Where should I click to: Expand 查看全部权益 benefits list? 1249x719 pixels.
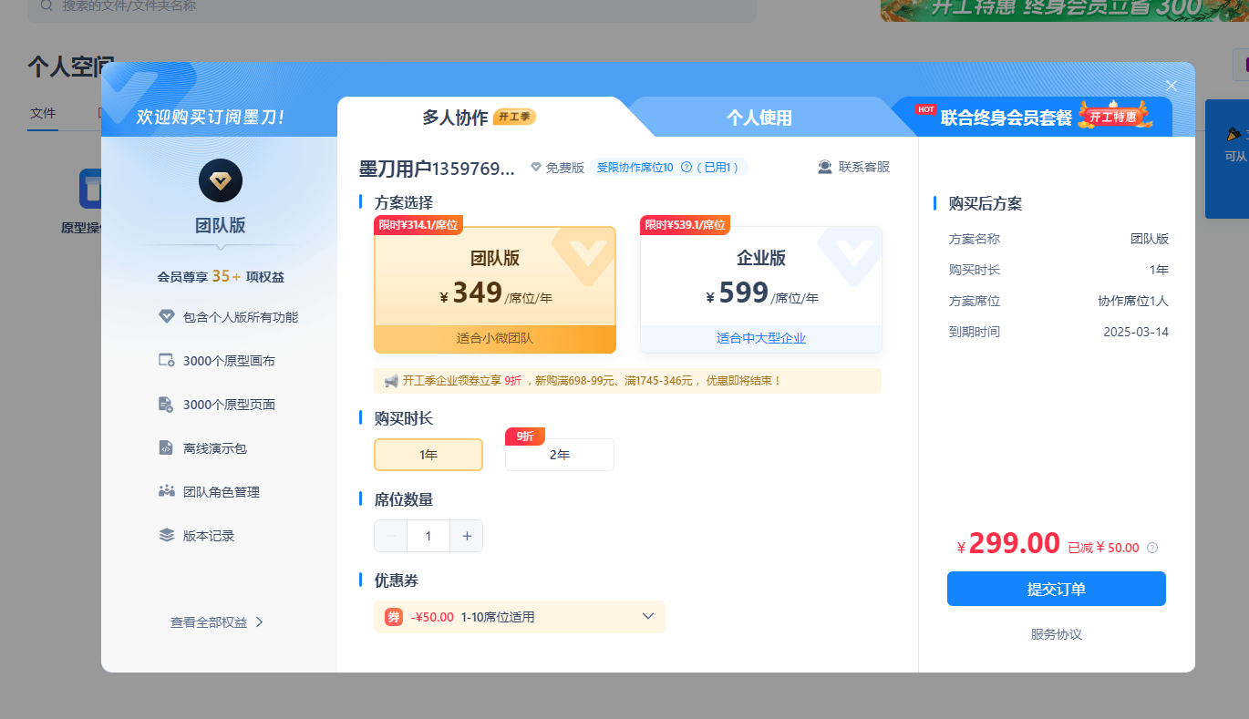click(x=216, y=621)
